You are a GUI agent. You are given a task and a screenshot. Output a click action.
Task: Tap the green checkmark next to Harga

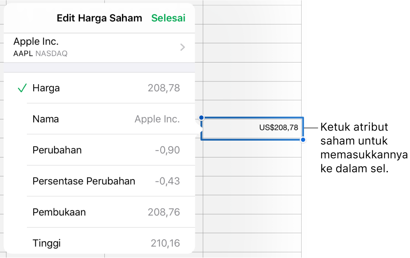22,88
